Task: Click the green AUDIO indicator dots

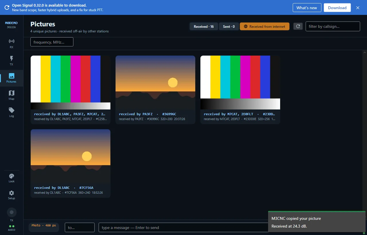Action: pos(11,226)
